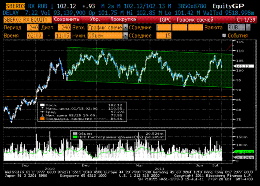The height and width of the screenshot is (186, 260).
Task: Click the Jul label on time axis
Action: (x=215, y=165)
